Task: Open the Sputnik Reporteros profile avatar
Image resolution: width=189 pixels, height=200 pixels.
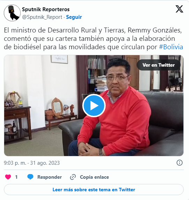Action: pyautogui.click(x=12, y=13)
